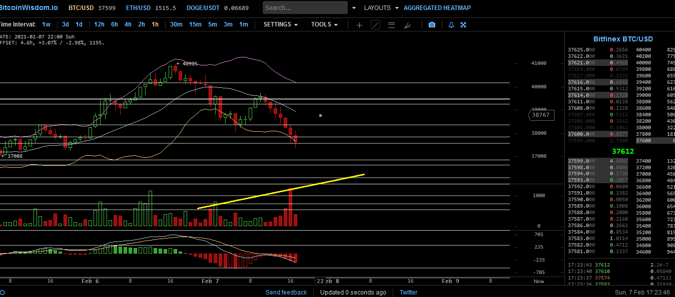Choose the 1m interval
Image resolution: width=675 pixels, height=297 pixels.
pos(243,24)
